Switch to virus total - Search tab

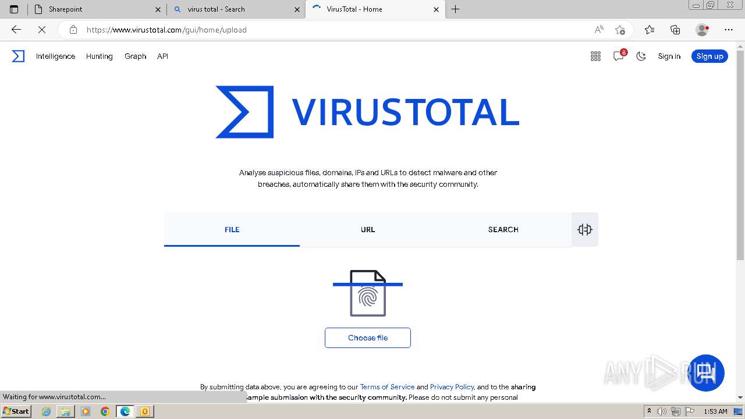coord(236,9)
